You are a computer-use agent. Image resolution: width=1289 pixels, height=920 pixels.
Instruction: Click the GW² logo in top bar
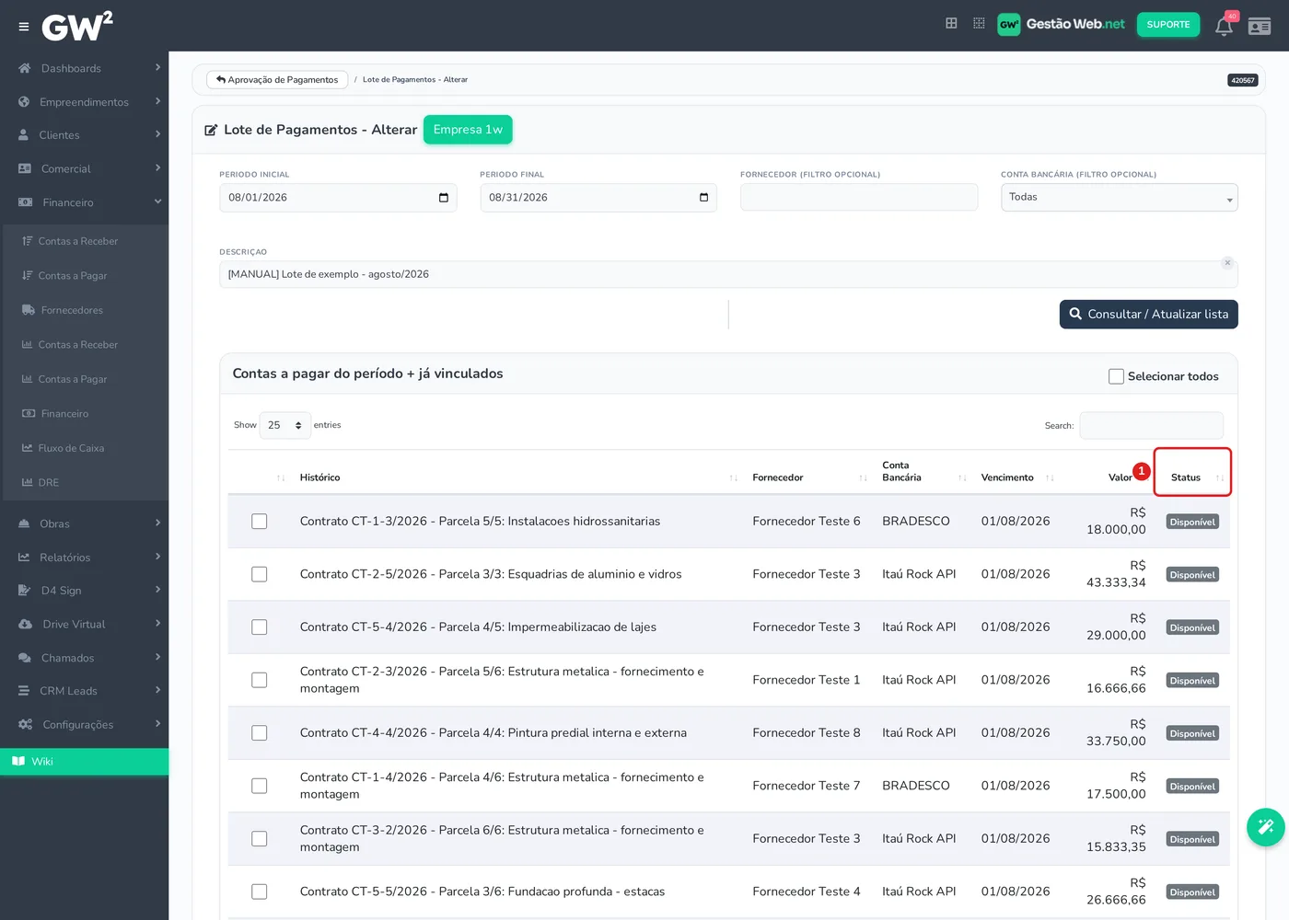[x=77, y=26]
